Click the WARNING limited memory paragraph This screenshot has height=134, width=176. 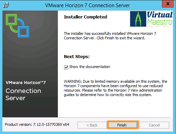click(x=115, y=88)
